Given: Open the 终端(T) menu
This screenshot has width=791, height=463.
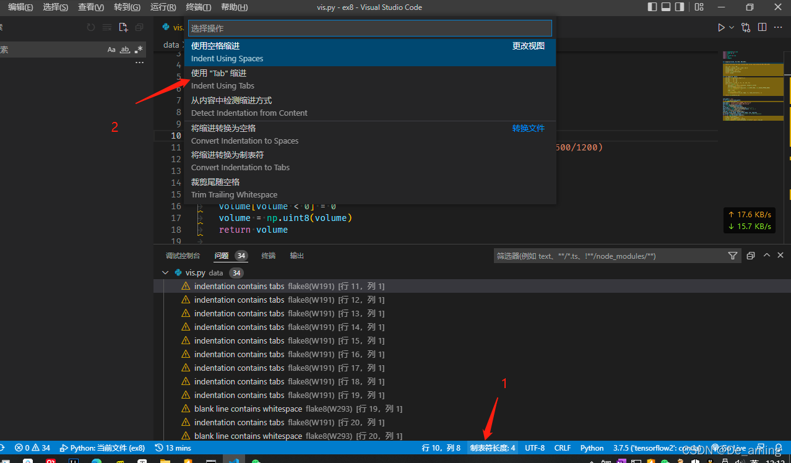Looking at the screenshot, I should 198,7.
